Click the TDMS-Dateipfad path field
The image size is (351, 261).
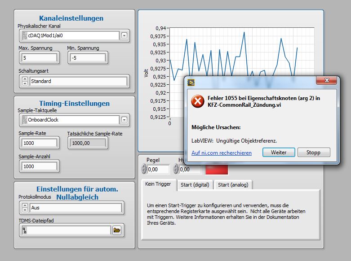click(x=66, y=231)
